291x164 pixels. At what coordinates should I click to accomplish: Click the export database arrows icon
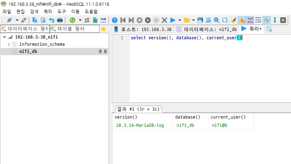click(x=103, y=20)
